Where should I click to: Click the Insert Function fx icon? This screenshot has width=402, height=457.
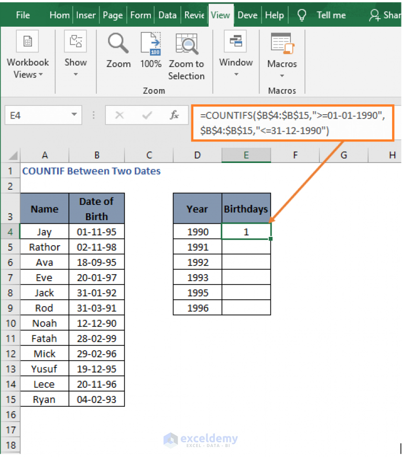174,115
